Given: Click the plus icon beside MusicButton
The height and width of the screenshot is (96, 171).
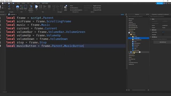Looking at the screenshot, I should pos(139,52).
